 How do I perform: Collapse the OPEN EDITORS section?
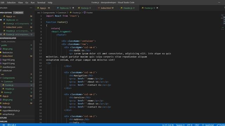pos(6,13)
